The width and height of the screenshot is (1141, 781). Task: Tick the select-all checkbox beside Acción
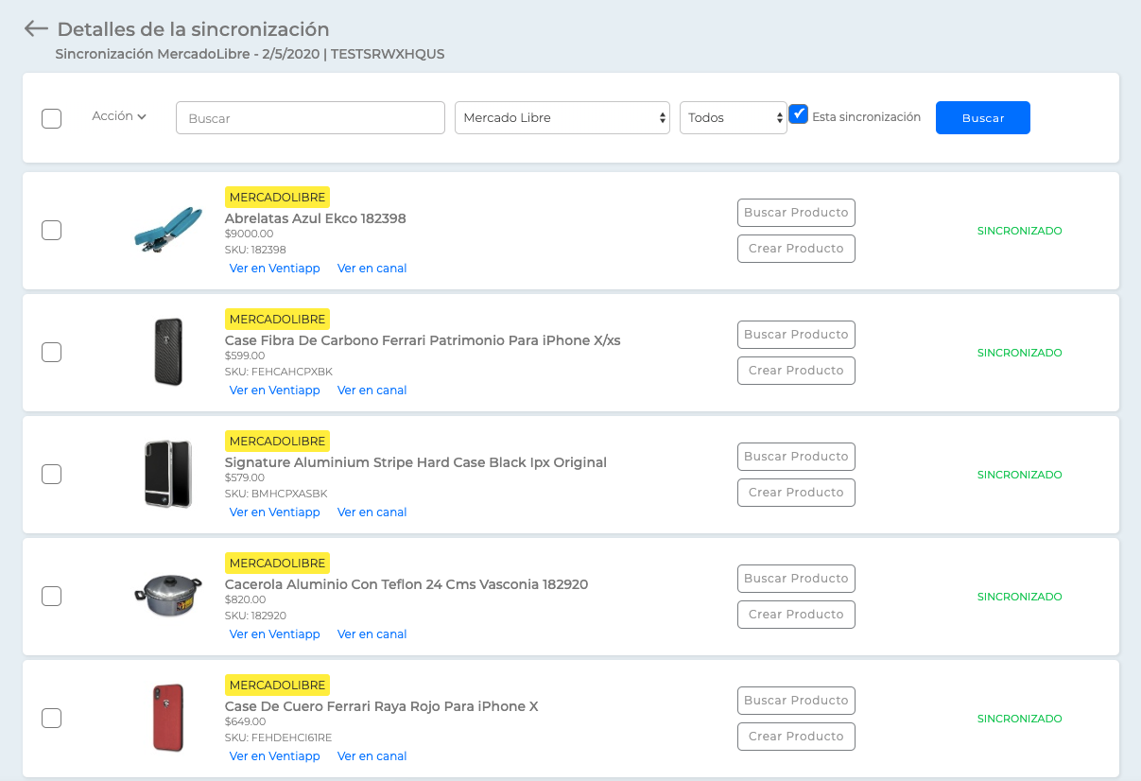[52, 118]
